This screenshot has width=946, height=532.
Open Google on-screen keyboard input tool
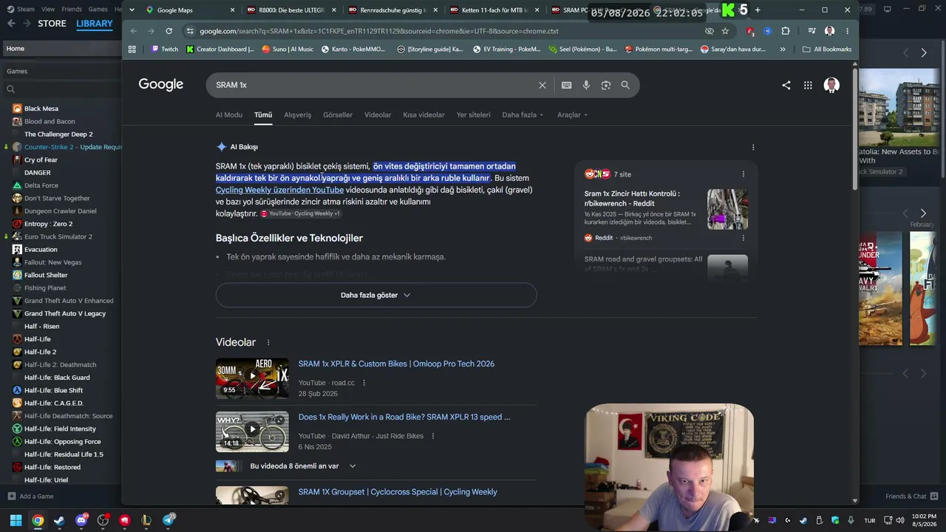click(x=566, y=85)
